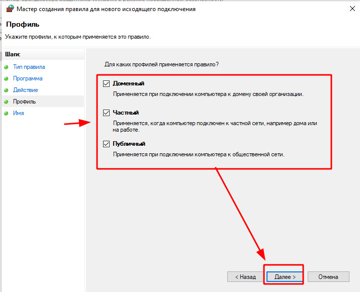The image size is (360, 292).
Task: Open the Программа step in sidebar
Action: coord(28,78)
